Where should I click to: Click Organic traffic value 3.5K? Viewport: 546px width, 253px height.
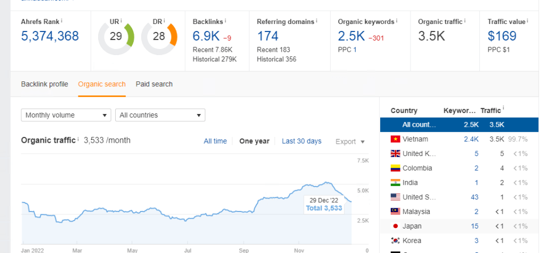[x=431, y=36]
